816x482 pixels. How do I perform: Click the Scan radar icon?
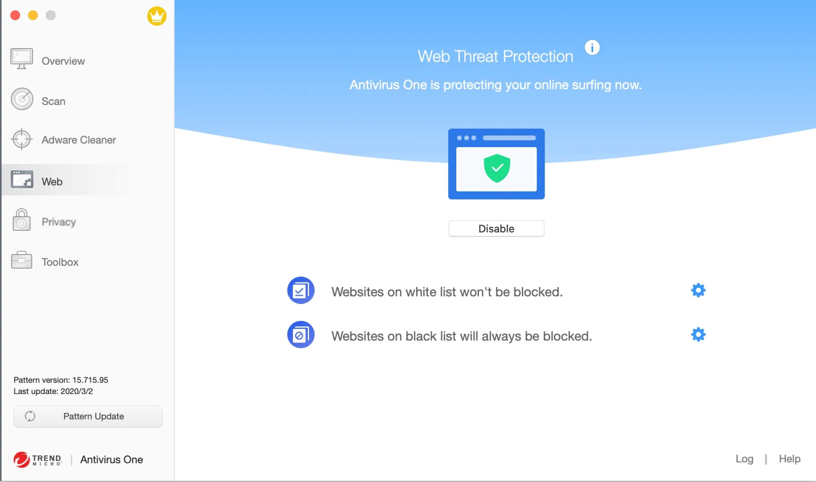click(x=22, y=99)
